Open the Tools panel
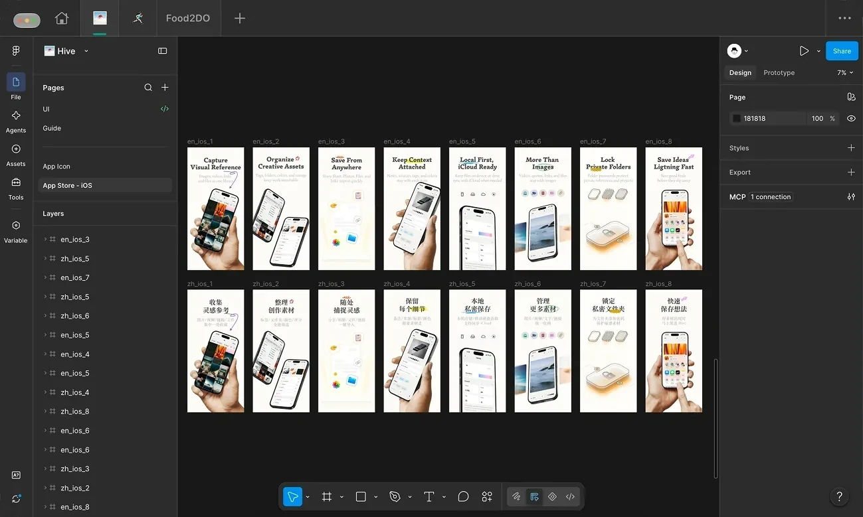863x517 pixels. click(16, 188)
